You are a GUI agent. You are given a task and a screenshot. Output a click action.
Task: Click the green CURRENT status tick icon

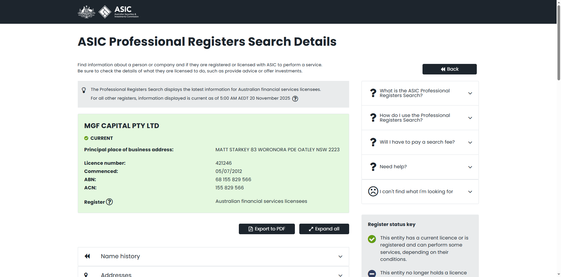coord(86,138)
